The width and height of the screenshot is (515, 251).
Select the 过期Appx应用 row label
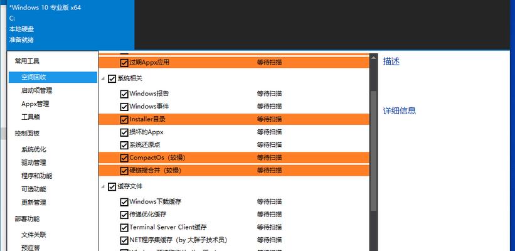(x=149, y=62)
